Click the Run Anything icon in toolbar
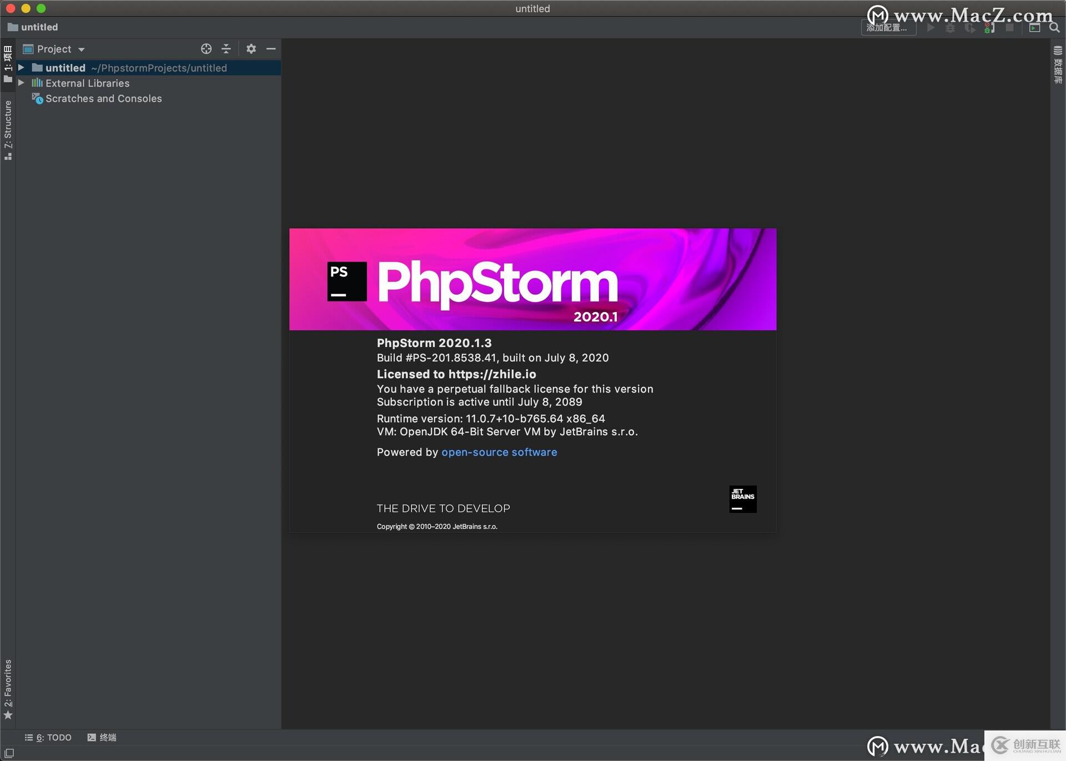The height and width of the screenshot is (761, 1066). coord(1034,28)
